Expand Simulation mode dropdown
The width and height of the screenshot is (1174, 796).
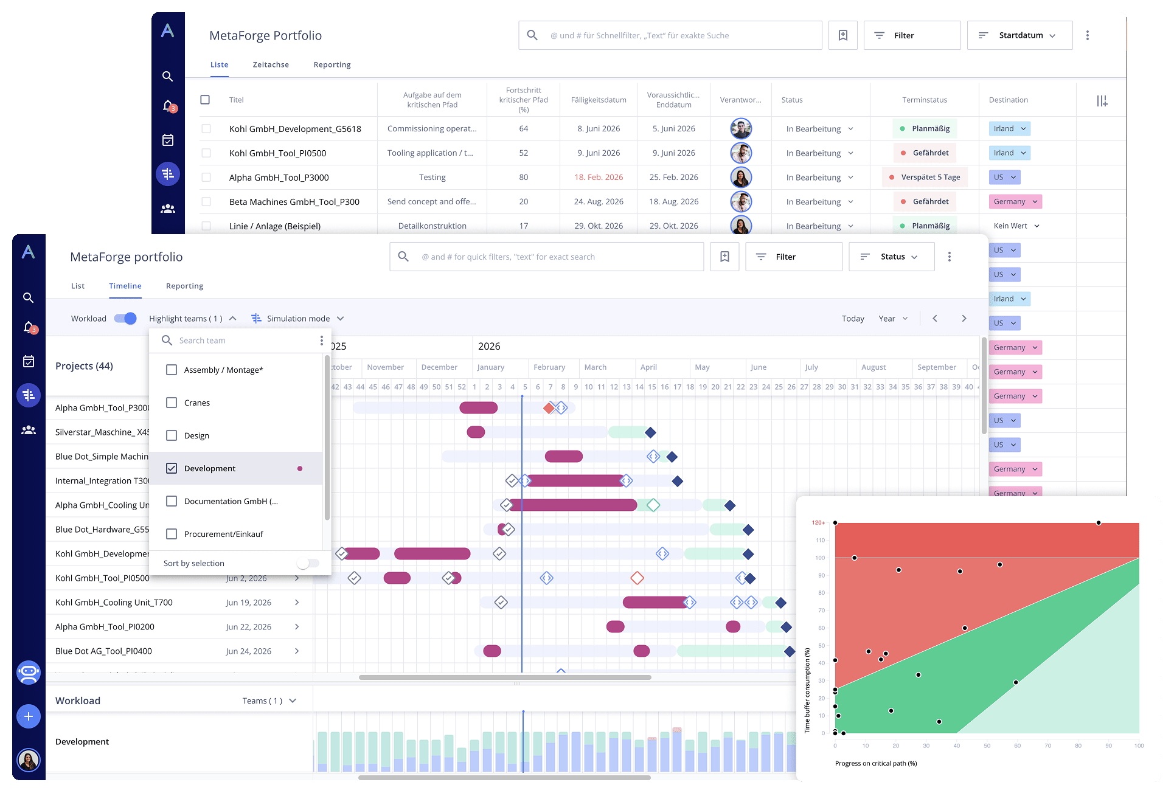point(297,318)
